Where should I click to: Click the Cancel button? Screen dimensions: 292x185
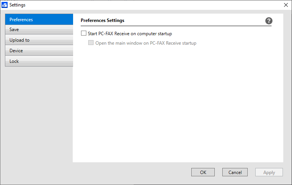click(235, 172)
